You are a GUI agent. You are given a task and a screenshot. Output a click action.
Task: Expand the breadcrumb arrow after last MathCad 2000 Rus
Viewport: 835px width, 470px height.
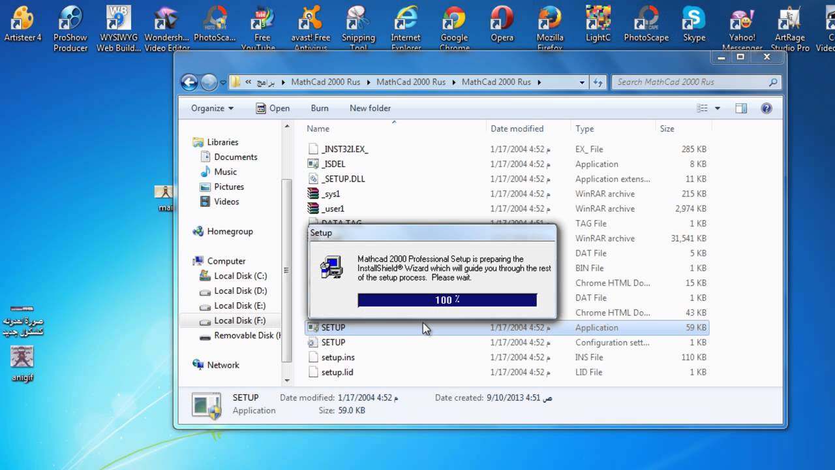pos(539,82)
